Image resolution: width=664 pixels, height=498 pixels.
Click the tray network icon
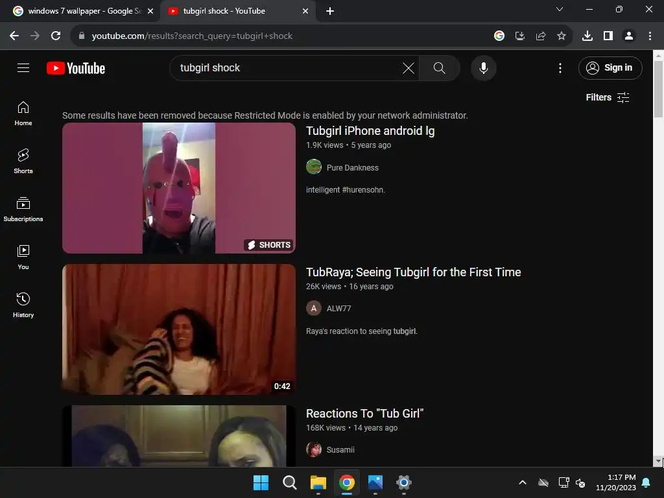[x=563, y=482]
